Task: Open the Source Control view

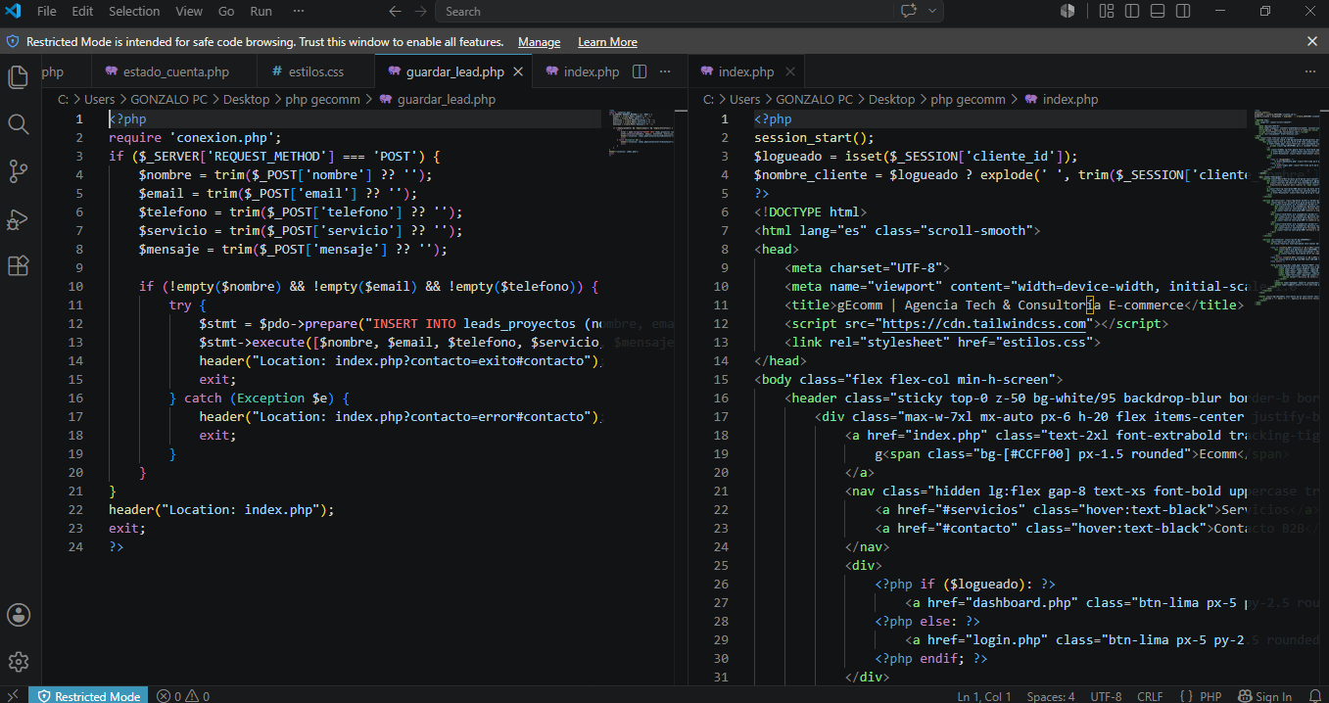Action: [18, 171]
